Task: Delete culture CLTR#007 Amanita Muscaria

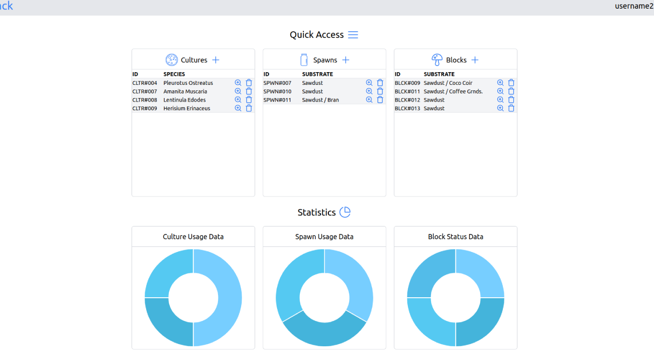Action: (x=249, y=91)
